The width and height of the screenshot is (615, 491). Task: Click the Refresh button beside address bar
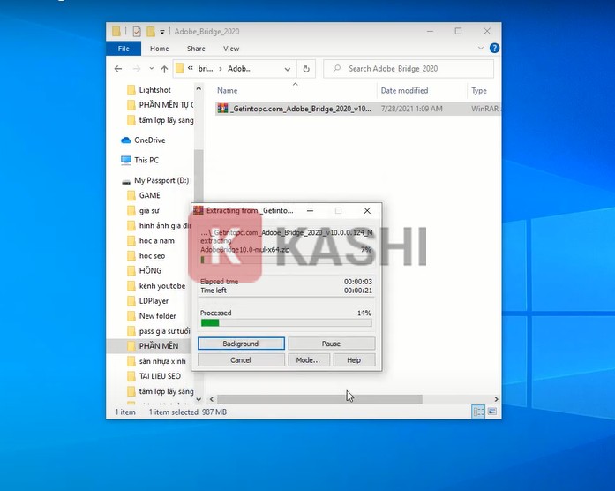[x=306, y=68]
